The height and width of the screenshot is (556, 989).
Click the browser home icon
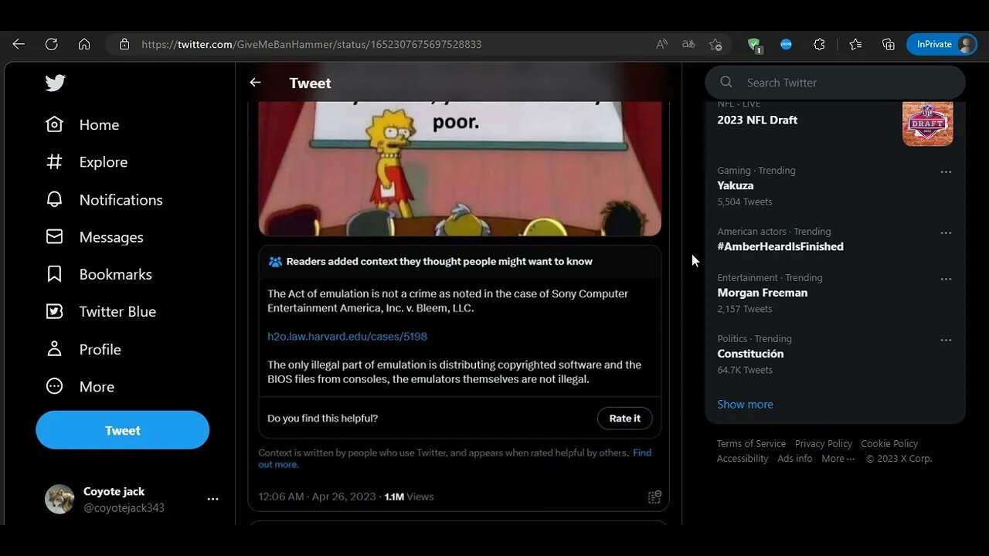pyautogui.click(x=84, y=44)
